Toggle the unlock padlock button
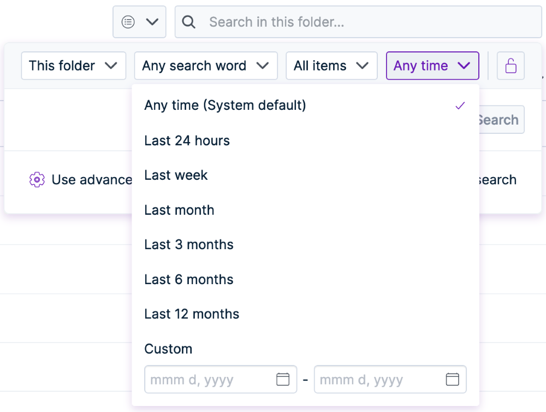This screenshot has height=412, width=546. (x=511, y=66)
